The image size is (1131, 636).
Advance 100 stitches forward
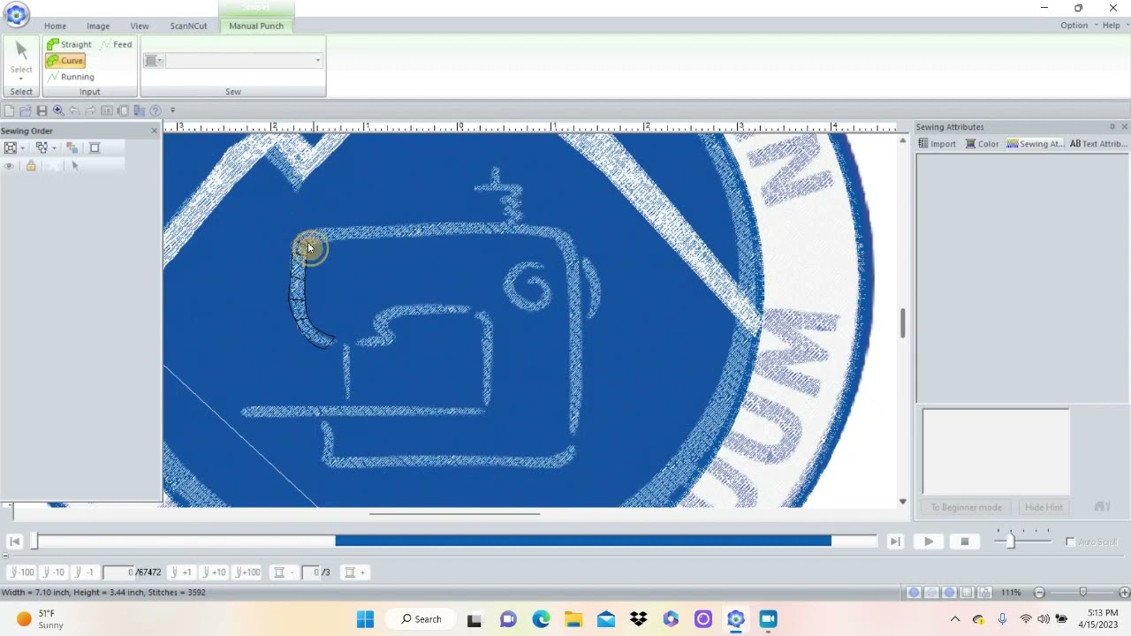pos(247,572)
